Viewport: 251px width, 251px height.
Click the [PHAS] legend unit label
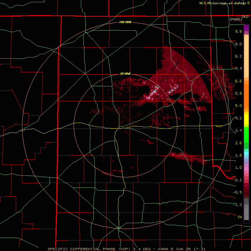coord(236,19)
